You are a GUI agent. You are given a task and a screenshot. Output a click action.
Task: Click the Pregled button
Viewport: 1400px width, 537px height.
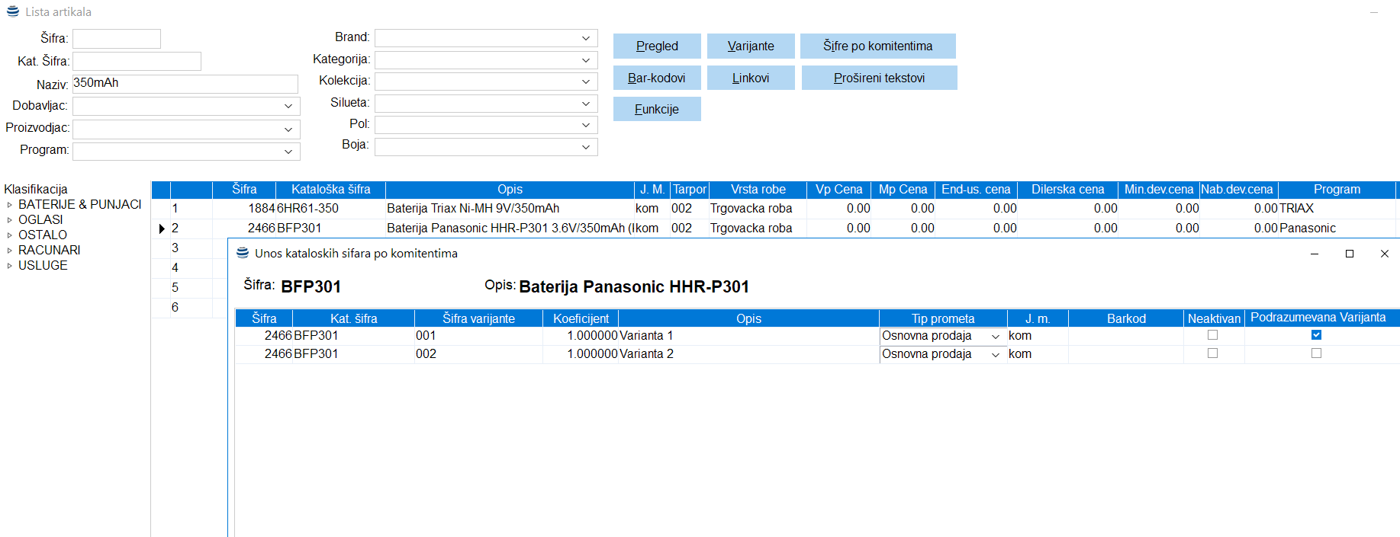pyautogui.click(x=656, y=46)
